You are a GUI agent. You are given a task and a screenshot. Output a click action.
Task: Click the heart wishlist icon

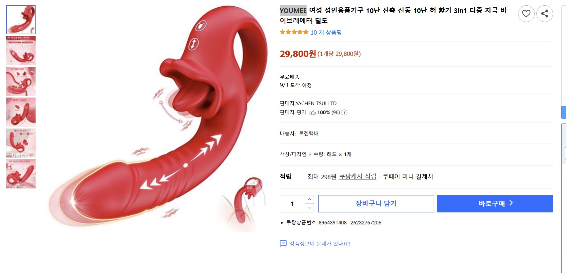point(526,14)
